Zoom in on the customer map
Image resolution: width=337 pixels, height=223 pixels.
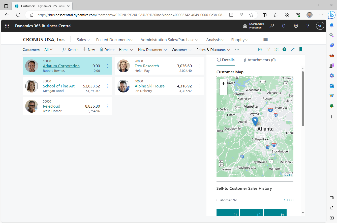223,83
